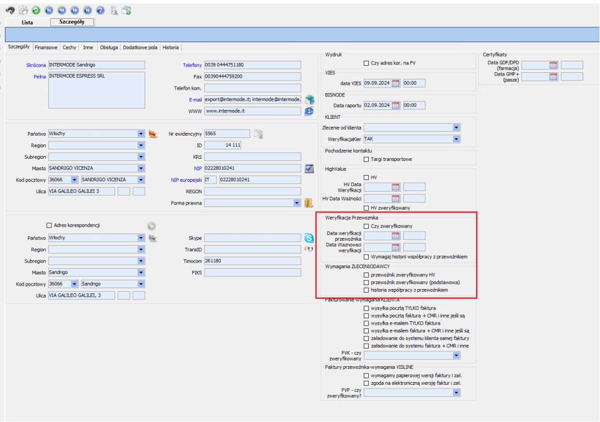Click the blue 'Pełna' label link
The height and width of the screenshot is (422, 600).
click(40, 77)
